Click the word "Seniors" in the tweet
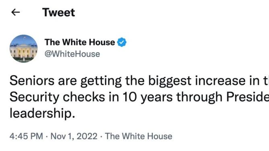 tap(32, 81)
